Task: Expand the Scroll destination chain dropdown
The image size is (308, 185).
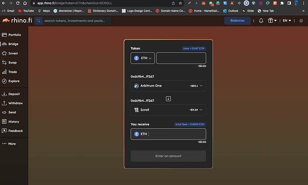Action: click(x=168, y=110)
